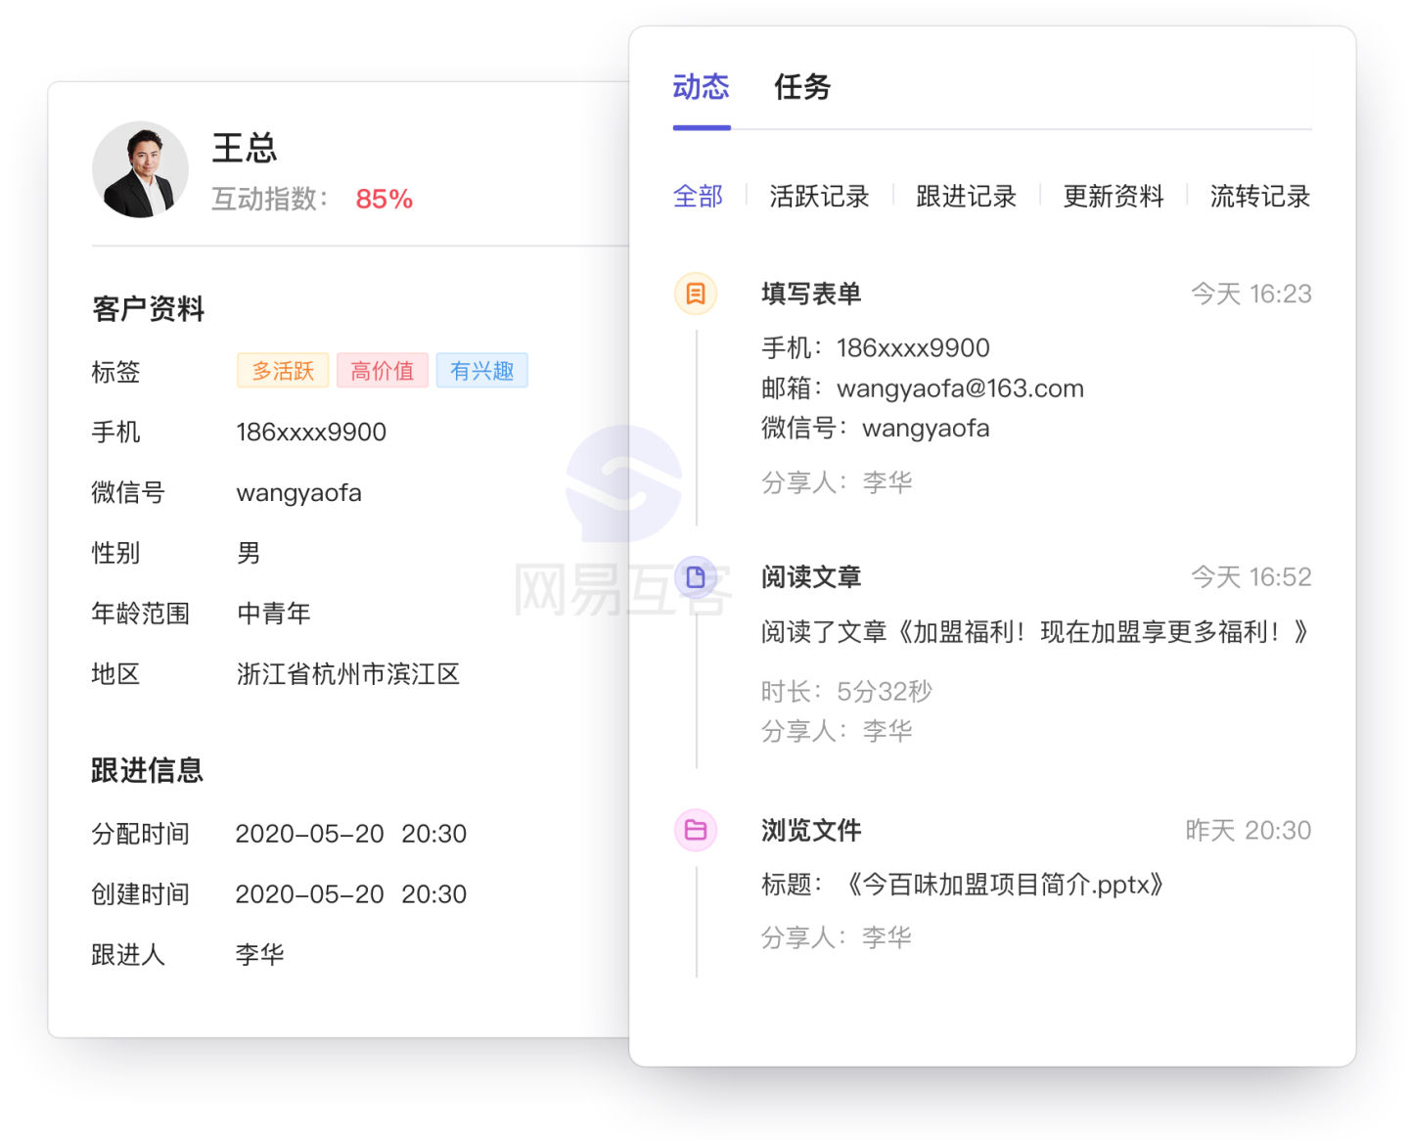
Task: Open the 任务 tab
Action: (801, 88)
